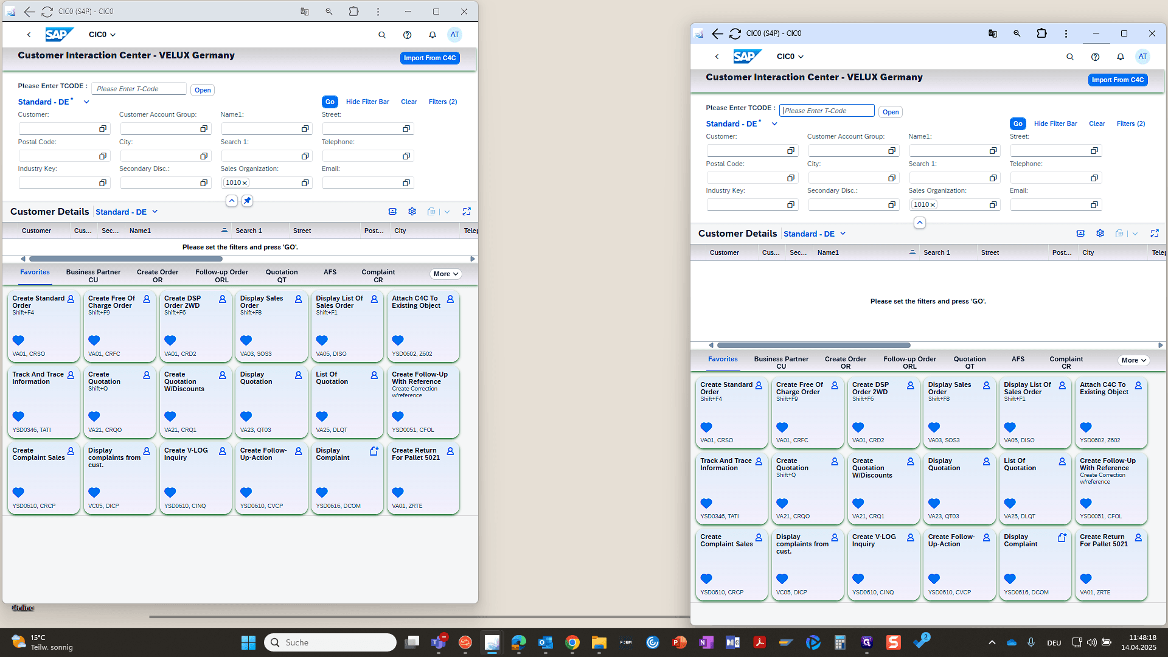This screenshot has width=1168, height=657.
Task: Open Outlook from the taskbar
Action: click(x=545, y=642)
